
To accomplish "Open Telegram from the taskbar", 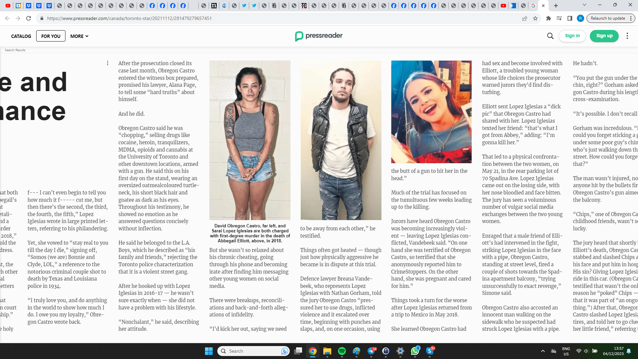I will pos(371,351).
